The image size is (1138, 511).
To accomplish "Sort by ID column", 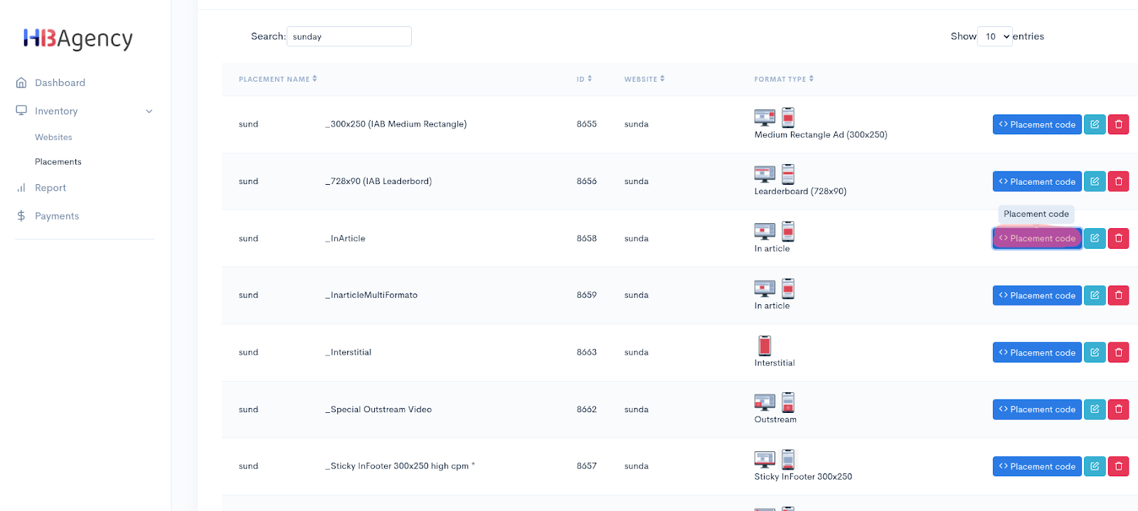I will tap(584, 79).
